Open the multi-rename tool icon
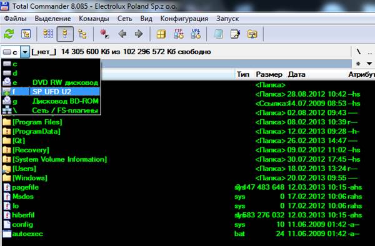Image resolution: width=375 pixels, height=246 pixels. (236, 34)
